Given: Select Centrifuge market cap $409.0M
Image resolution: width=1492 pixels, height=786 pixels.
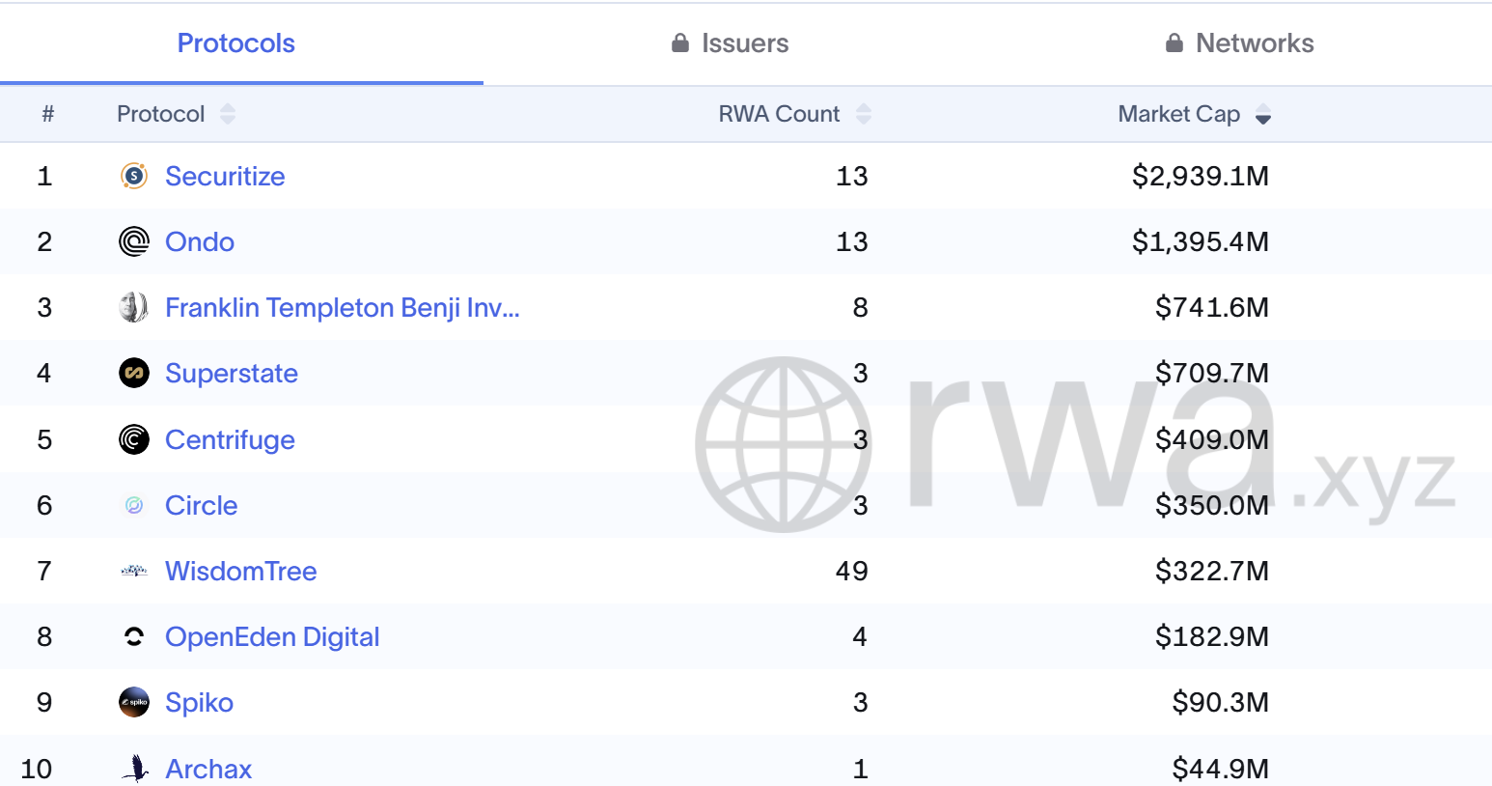Looking at the screenshot, I should click(1212, 439).
